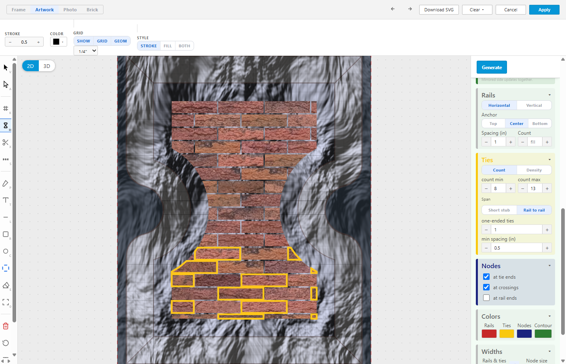Uncheck the 'at crossings' checkbox
This screenshot has width=566, height=364.
[x=486, y=288]
